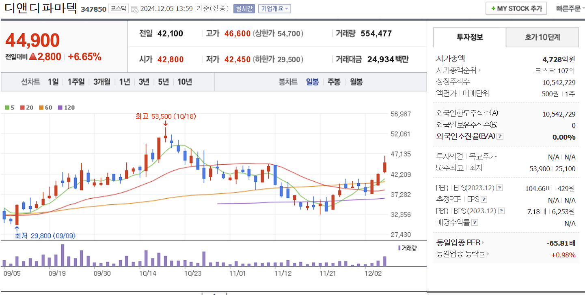Image resolution: width=585 pixels, height=295 pixels.
Task: Click the 거래대금 value 24,934 백만
Action: coord(388,59)
